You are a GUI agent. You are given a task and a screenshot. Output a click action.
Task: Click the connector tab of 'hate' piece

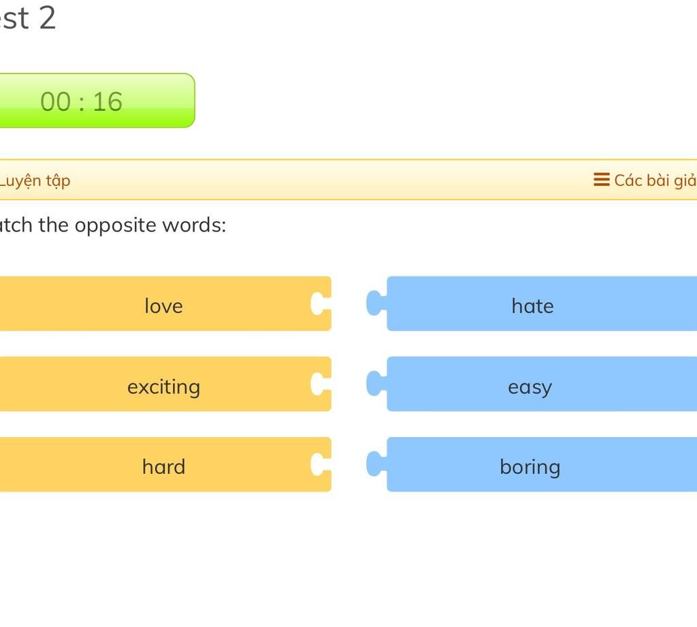point(375,304)
